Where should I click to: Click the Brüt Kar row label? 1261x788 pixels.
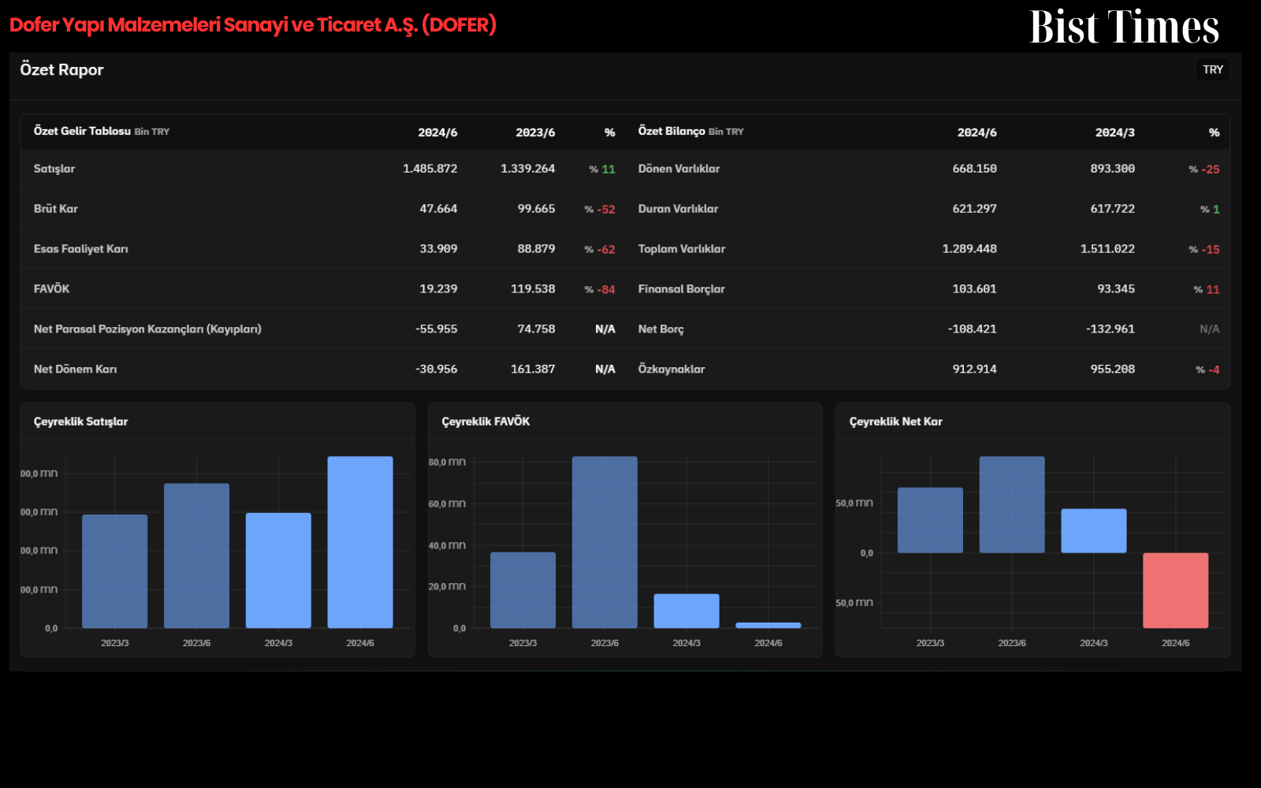point(56,209)
